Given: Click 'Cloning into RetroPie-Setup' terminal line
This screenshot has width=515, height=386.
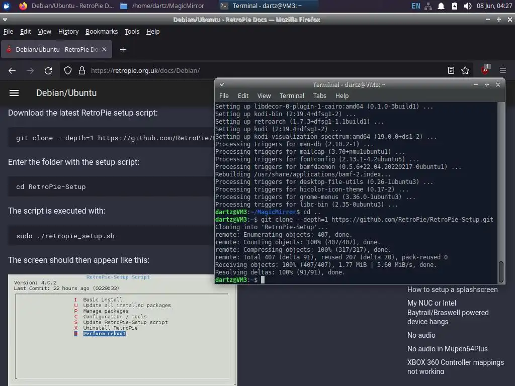Looking at the screenshot, I should coord(271,227).
